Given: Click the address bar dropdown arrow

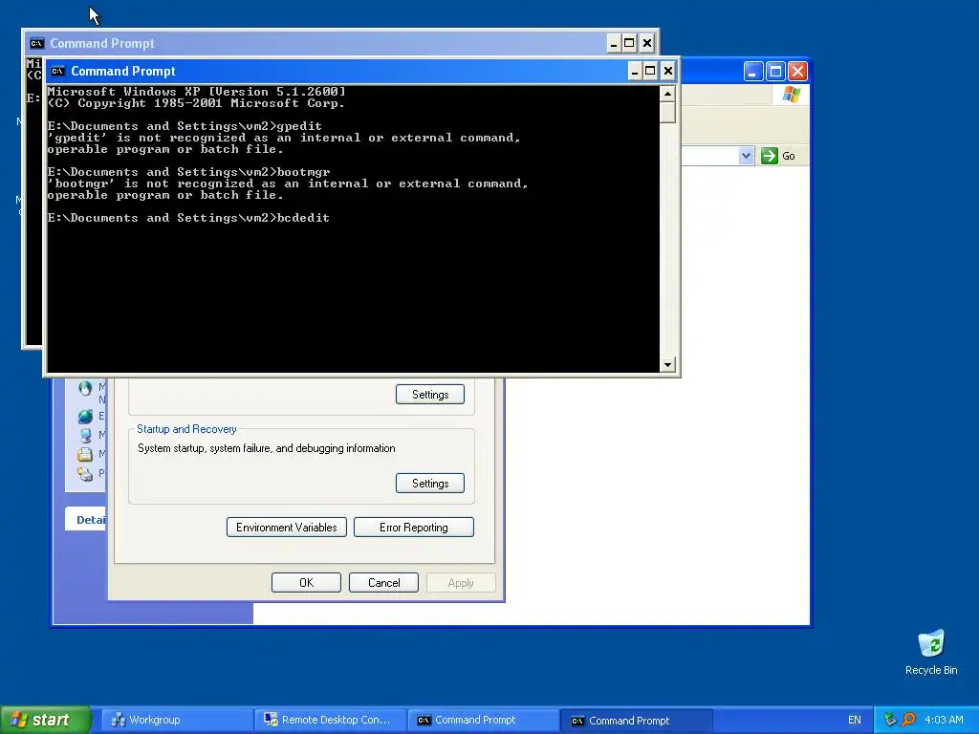Looking at the screenshot, I should pyautogui.click(x=746, y=156).
